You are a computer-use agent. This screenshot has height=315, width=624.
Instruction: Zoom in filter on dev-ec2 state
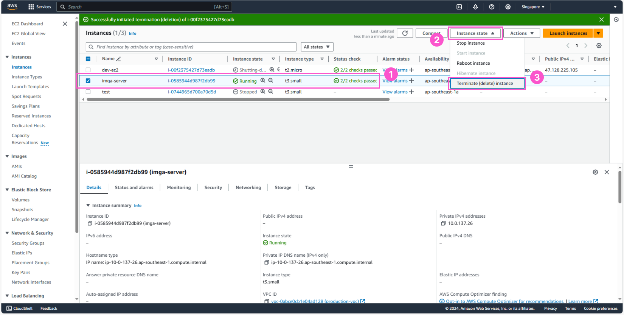coord(272,70)
